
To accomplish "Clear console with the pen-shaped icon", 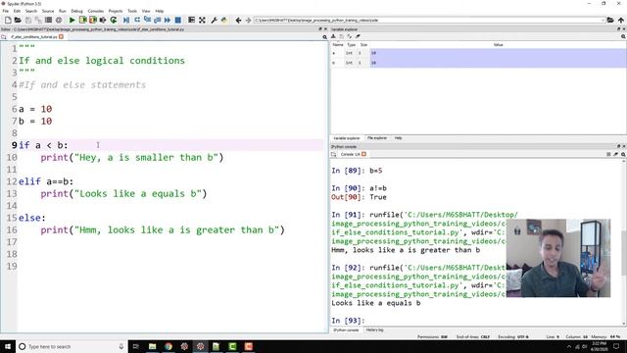I will (616, 155).
